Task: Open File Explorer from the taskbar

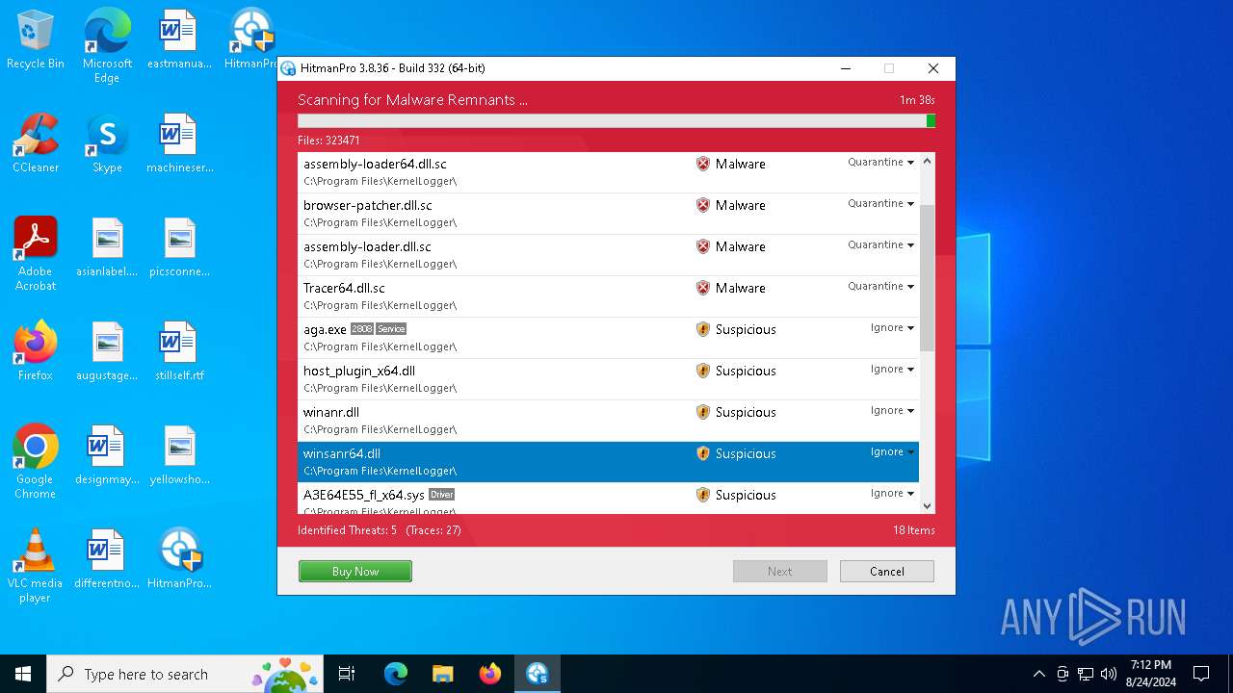Action: pos(442,674)
